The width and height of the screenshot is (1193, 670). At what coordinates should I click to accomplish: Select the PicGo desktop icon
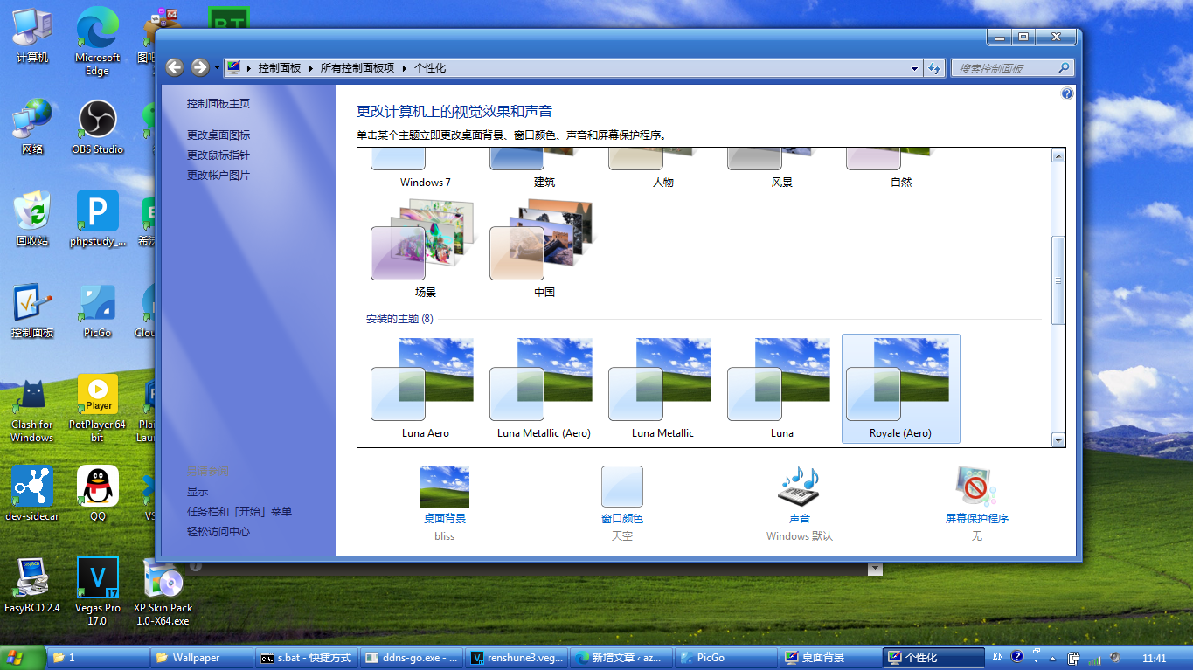pyautogui.click(x=97, y=311)
